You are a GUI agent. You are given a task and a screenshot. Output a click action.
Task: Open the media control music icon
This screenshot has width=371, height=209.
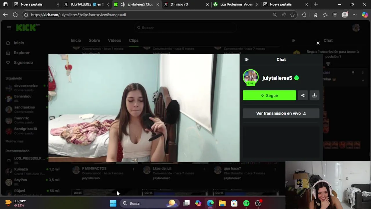coord(315,15)
